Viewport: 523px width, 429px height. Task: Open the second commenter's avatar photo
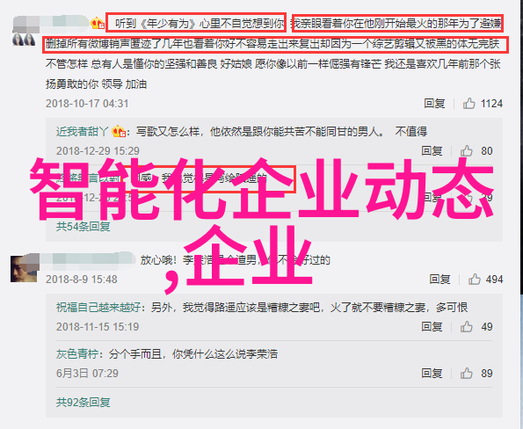(24, 268)
